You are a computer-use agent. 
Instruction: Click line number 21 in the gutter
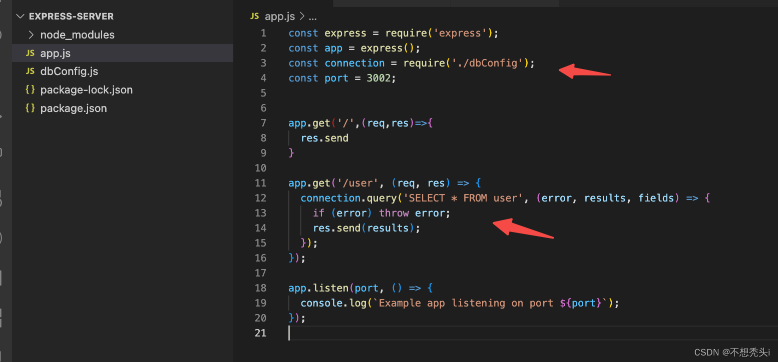[261, 333]
